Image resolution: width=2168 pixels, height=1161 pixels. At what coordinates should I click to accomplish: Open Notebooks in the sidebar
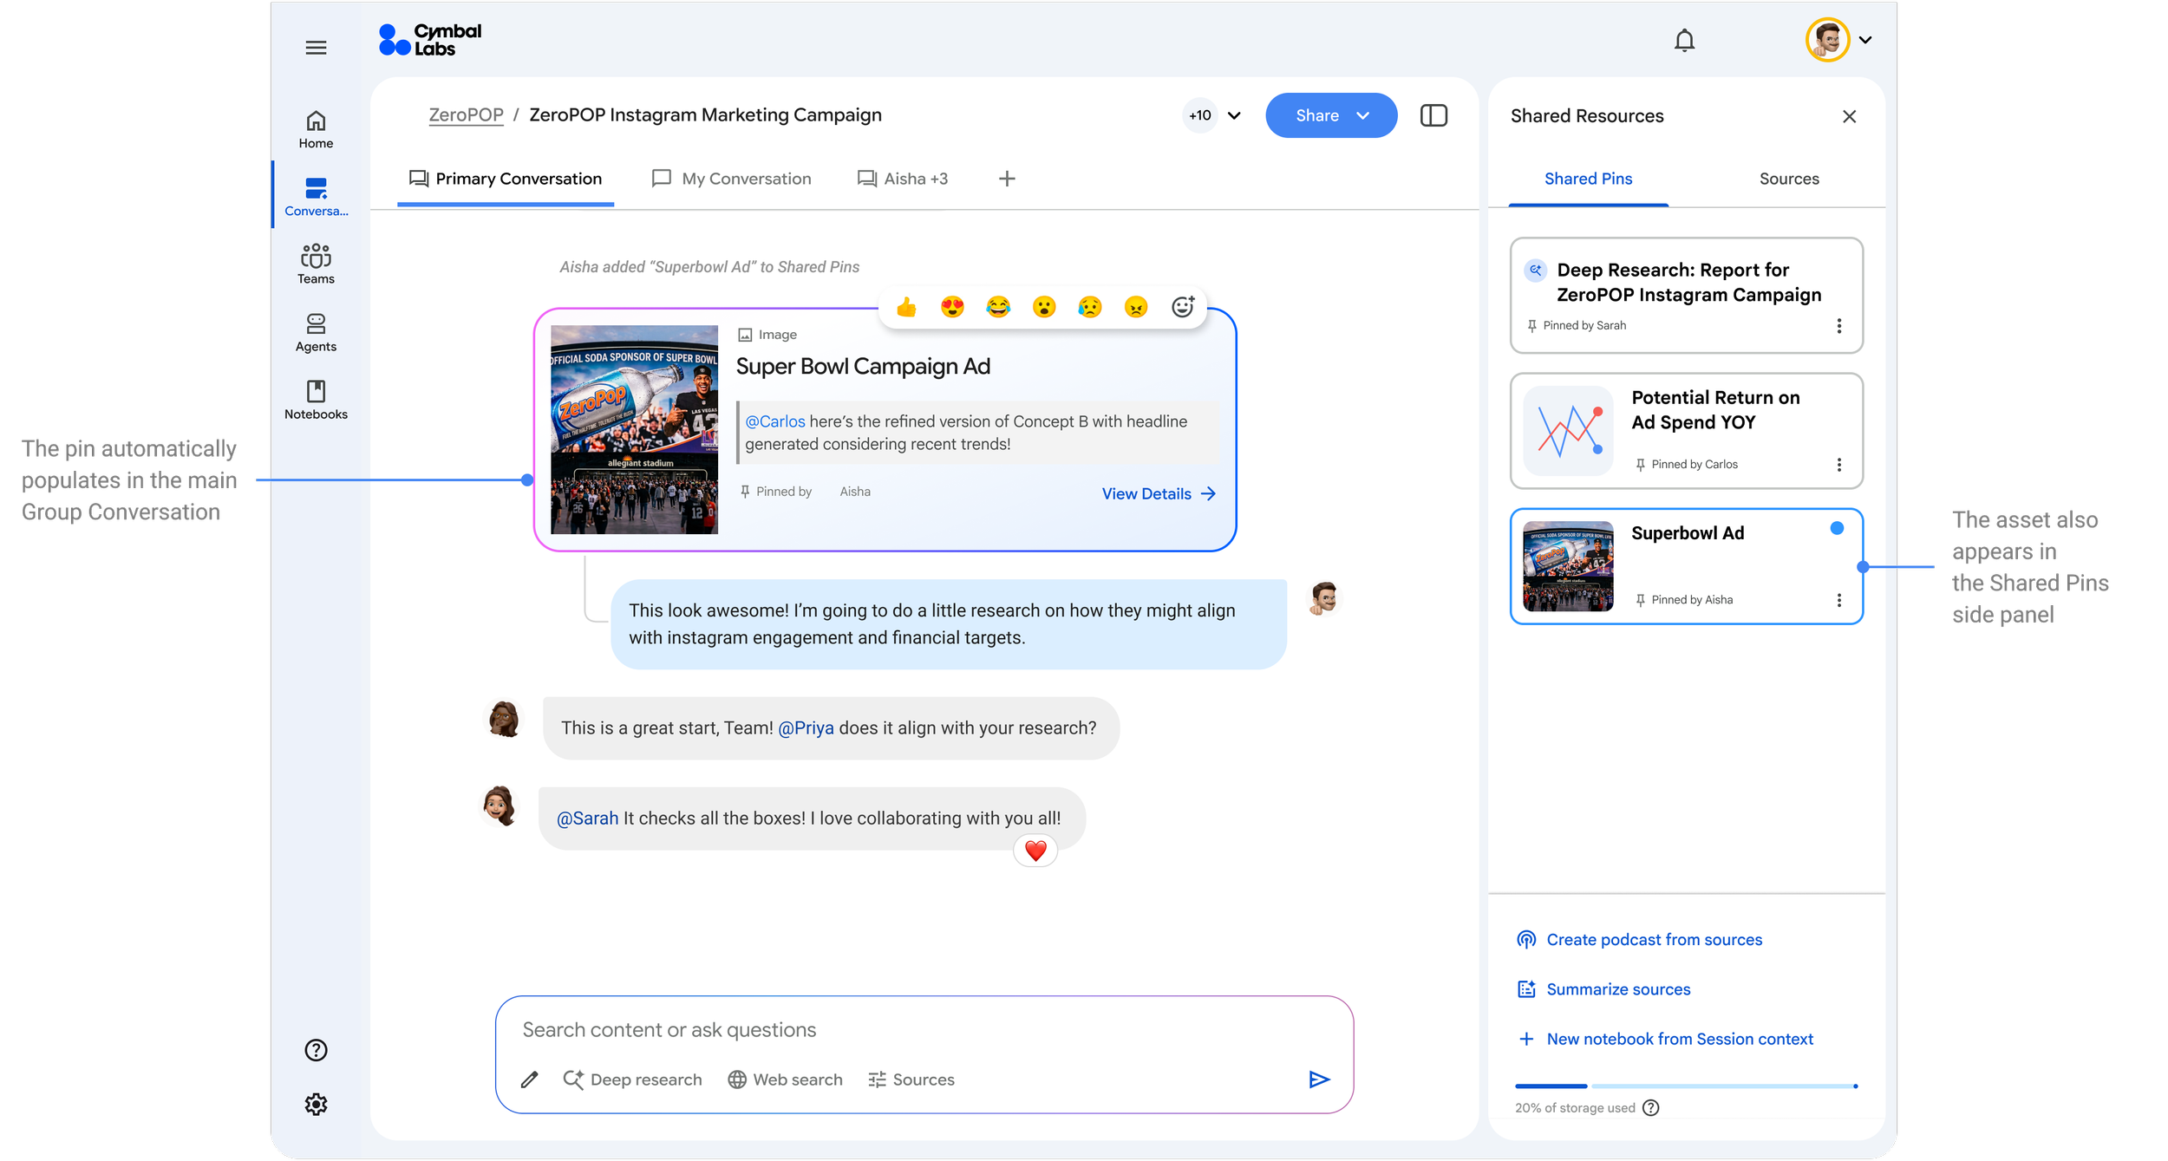[x=316, y=401]
